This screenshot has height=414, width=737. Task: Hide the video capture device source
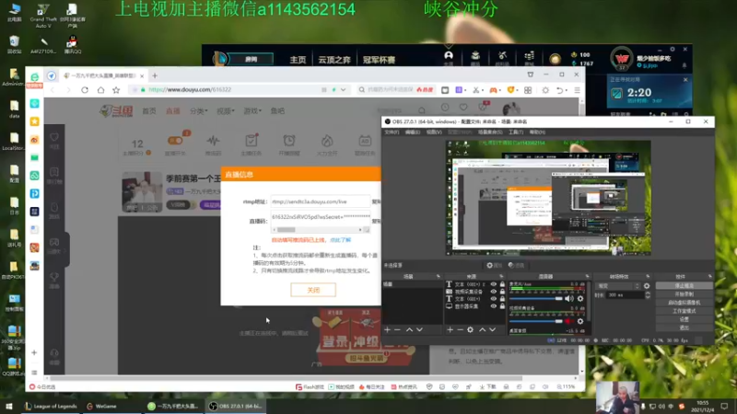(x=493, y=292)
